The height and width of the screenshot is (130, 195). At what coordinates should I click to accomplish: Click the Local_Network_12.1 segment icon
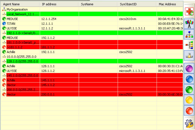point(4,14)
